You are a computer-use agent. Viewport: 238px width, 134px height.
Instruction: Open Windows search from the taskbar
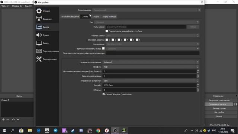pos(13,131)
